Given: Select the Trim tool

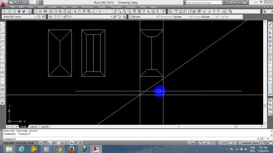Looking at the screenshot, I should point(270,63).
